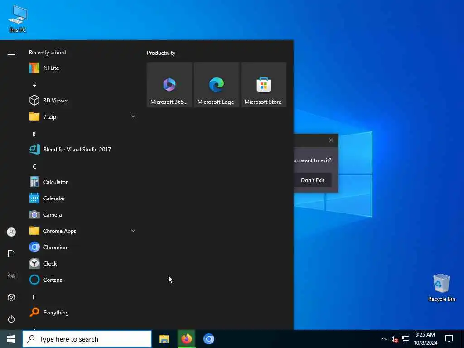Open the user account icon
464x348 pixels.
point(11,232)
